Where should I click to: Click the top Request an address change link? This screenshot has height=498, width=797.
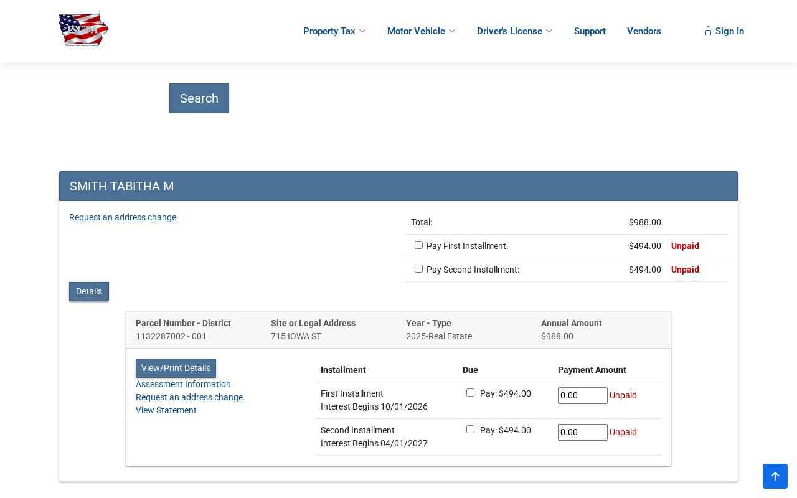tap(124, 217)
